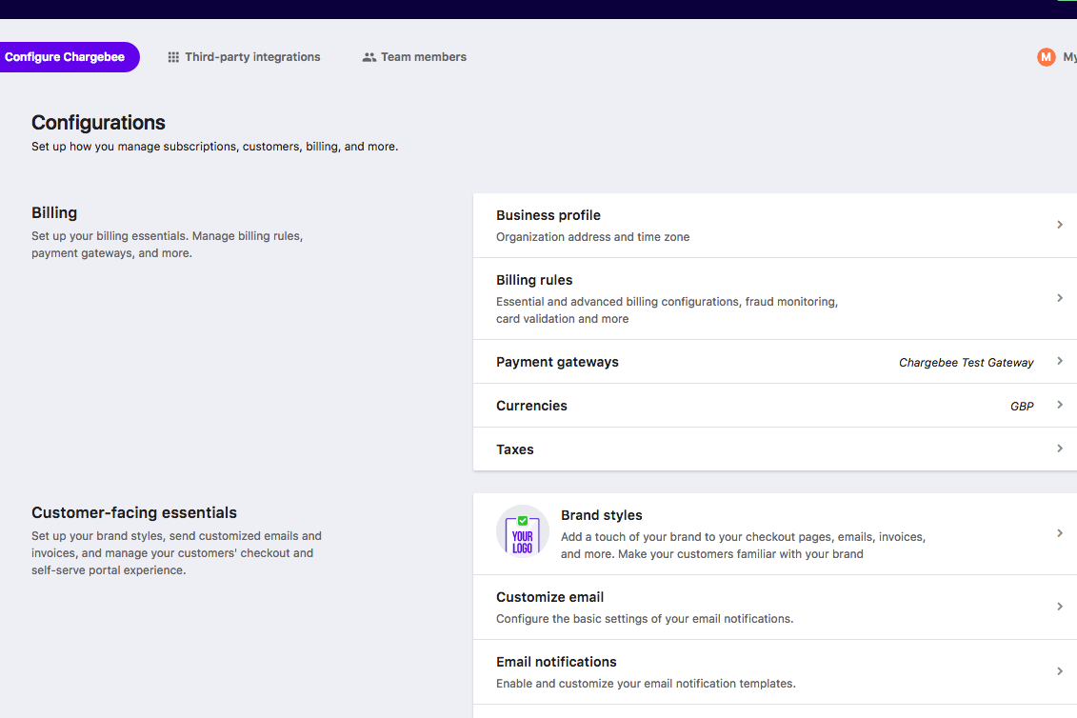
Task: Click the people icon beside Team members
Action: click(369, 57)
